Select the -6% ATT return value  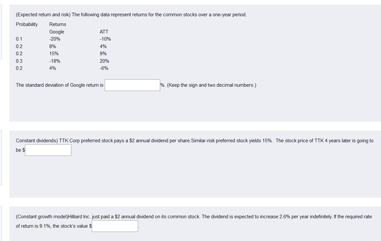coord(104,68)
